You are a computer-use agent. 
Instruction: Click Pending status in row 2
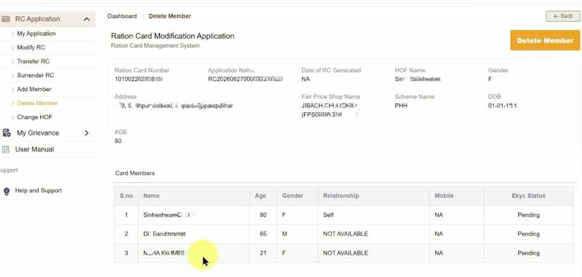tap(528, 234)
